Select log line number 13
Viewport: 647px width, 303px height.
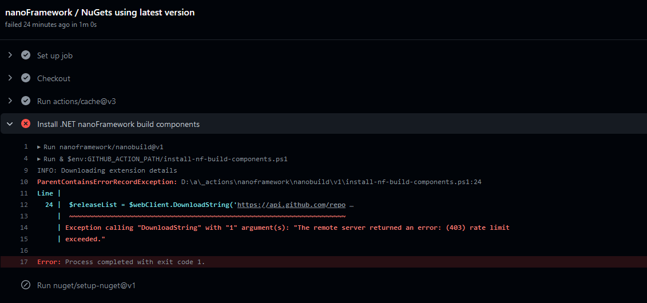24,216
